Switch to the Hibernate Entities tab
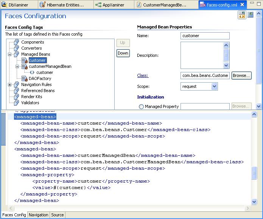The image size is (263, 219). click(x=65, y=5)
